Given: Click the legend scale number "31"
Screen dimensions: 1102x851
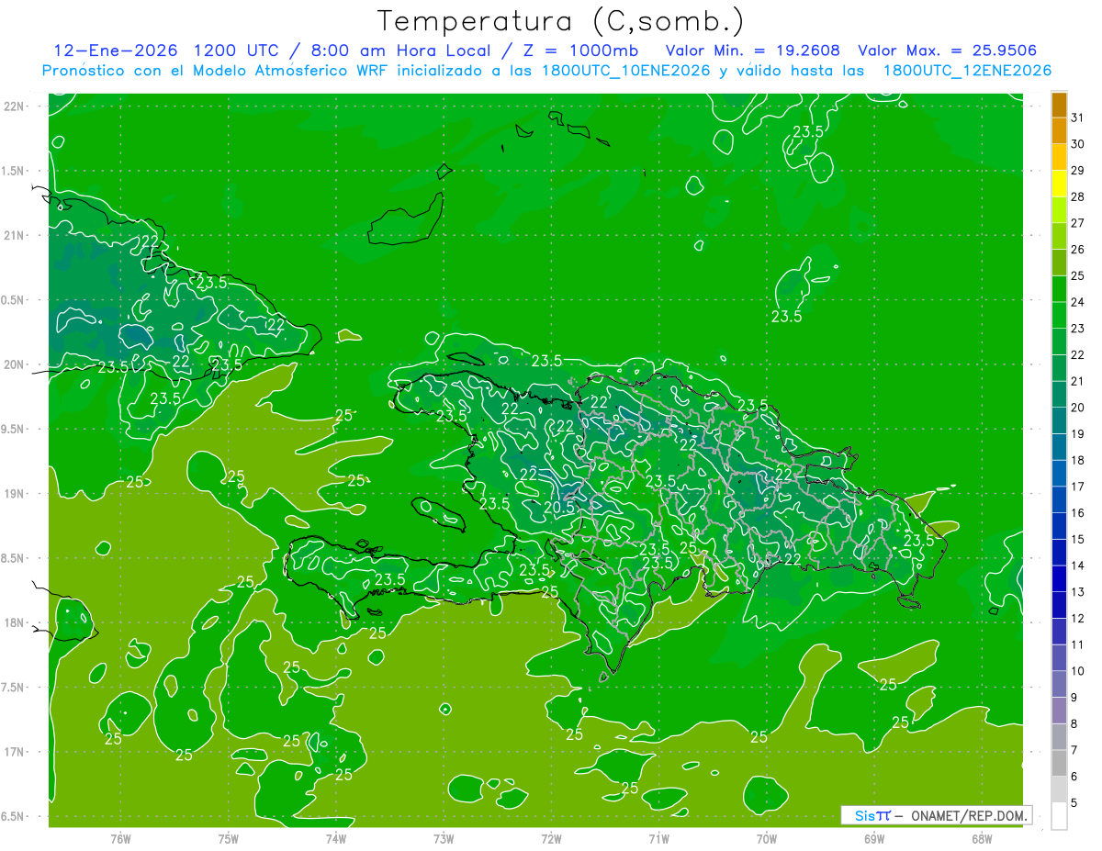Looking at the screenshot, I should click(1078, 117).
